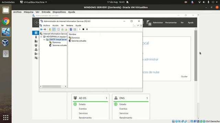Open Administrar menu in Server Manager
Viewport: 220px width, 123px height.
158,23
